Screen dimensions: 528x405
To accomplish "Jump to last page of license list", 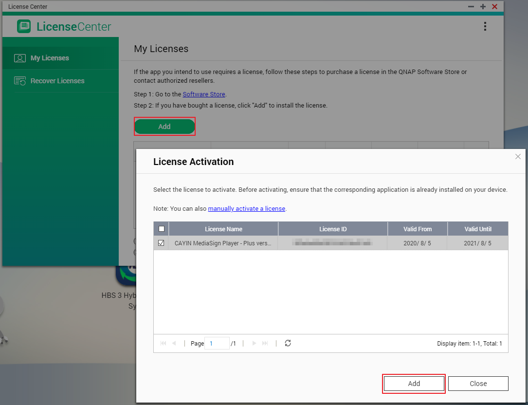I will pyautogui.click(x=265, y=343).
